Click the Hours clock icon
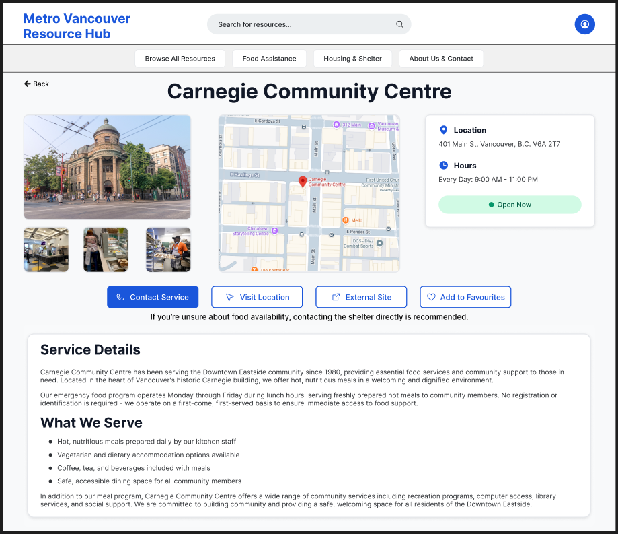618x534 pixels. [x=443, y=165]
